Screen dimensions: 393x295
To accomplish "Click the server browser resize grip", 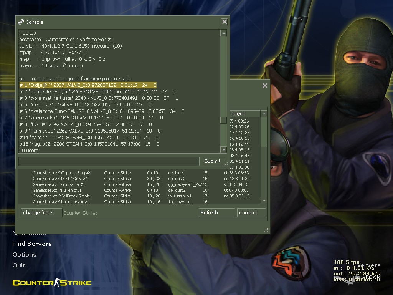I will 266,230.
